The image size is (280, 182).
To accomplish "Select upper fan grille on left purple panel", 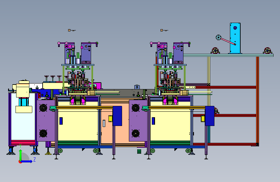I will coord(43,108).
